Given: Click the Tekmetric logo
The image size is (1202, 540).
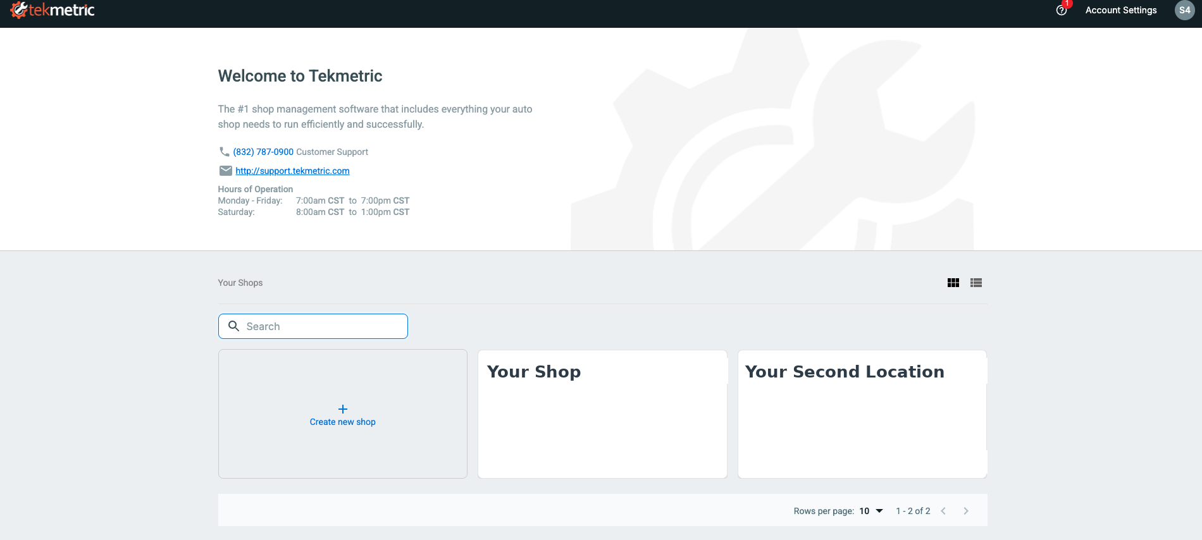Looking at the screenshot, I should [x=53, y=10].
